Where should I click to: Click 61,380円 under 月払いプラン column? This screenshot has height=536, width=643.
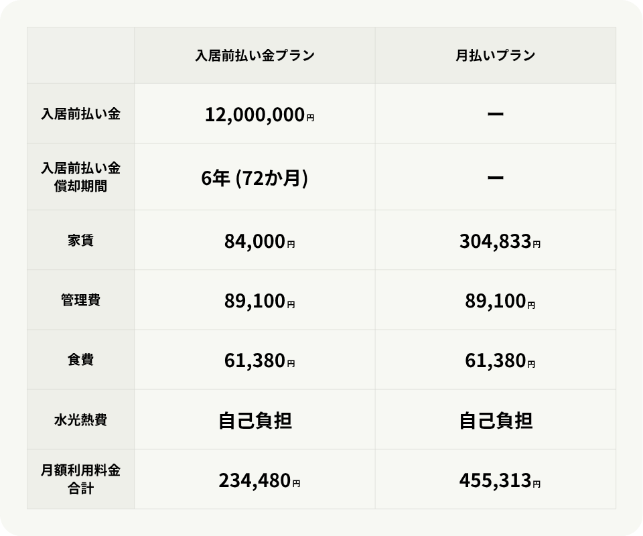(x=500, y=362)
